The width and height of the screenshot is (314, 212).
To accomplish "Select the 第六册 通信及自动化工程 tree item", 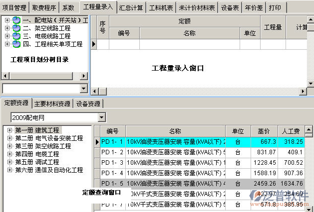I will pos(49,170).
